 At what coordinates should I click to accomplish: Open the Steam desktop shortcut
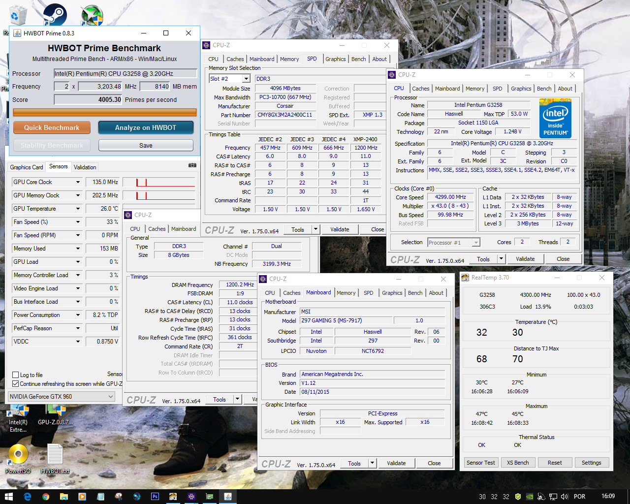point(54,15)
